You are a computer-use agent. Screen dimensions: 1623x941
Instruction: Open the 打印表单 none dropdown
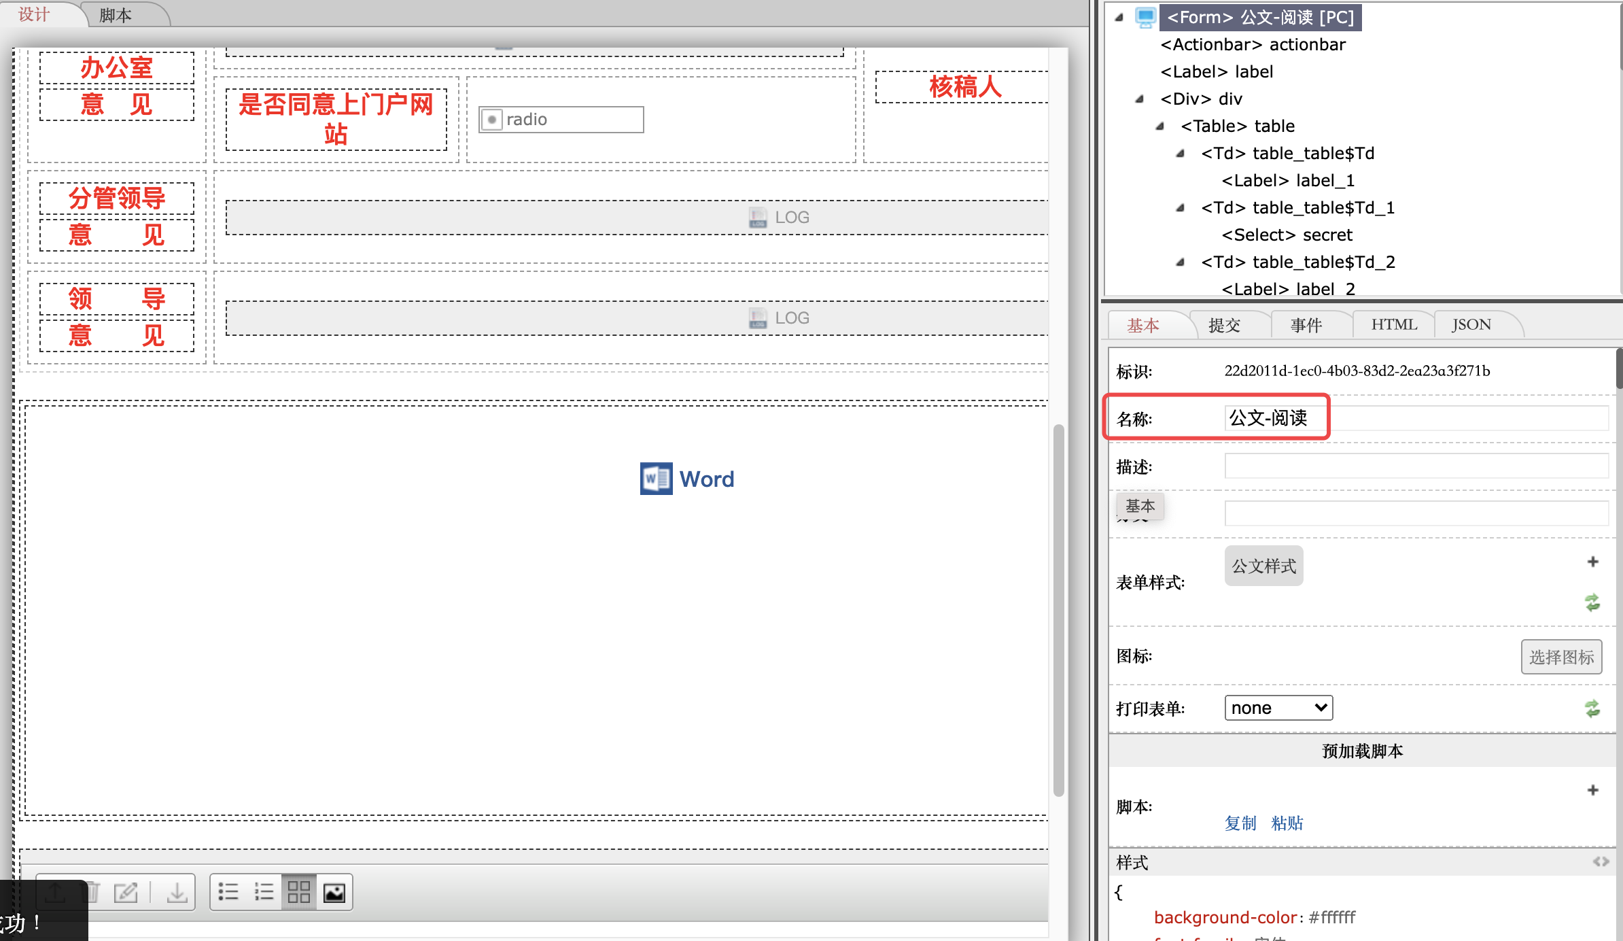pyautogui.click(x=1278, y=708)
